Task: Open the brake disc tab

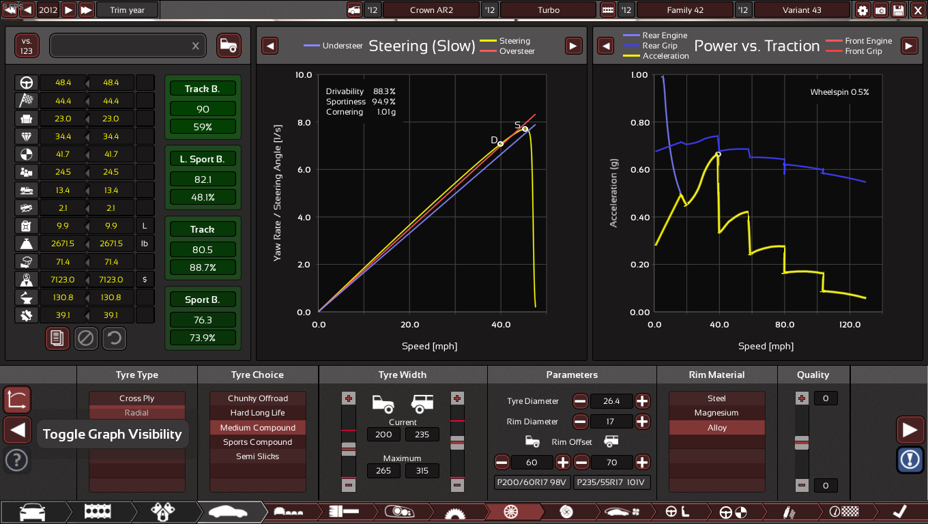Action: tap(565, 512)
